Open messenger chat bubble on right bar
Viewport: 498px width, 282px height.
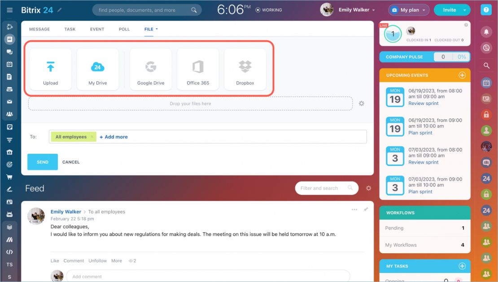(x=486, y=48)
